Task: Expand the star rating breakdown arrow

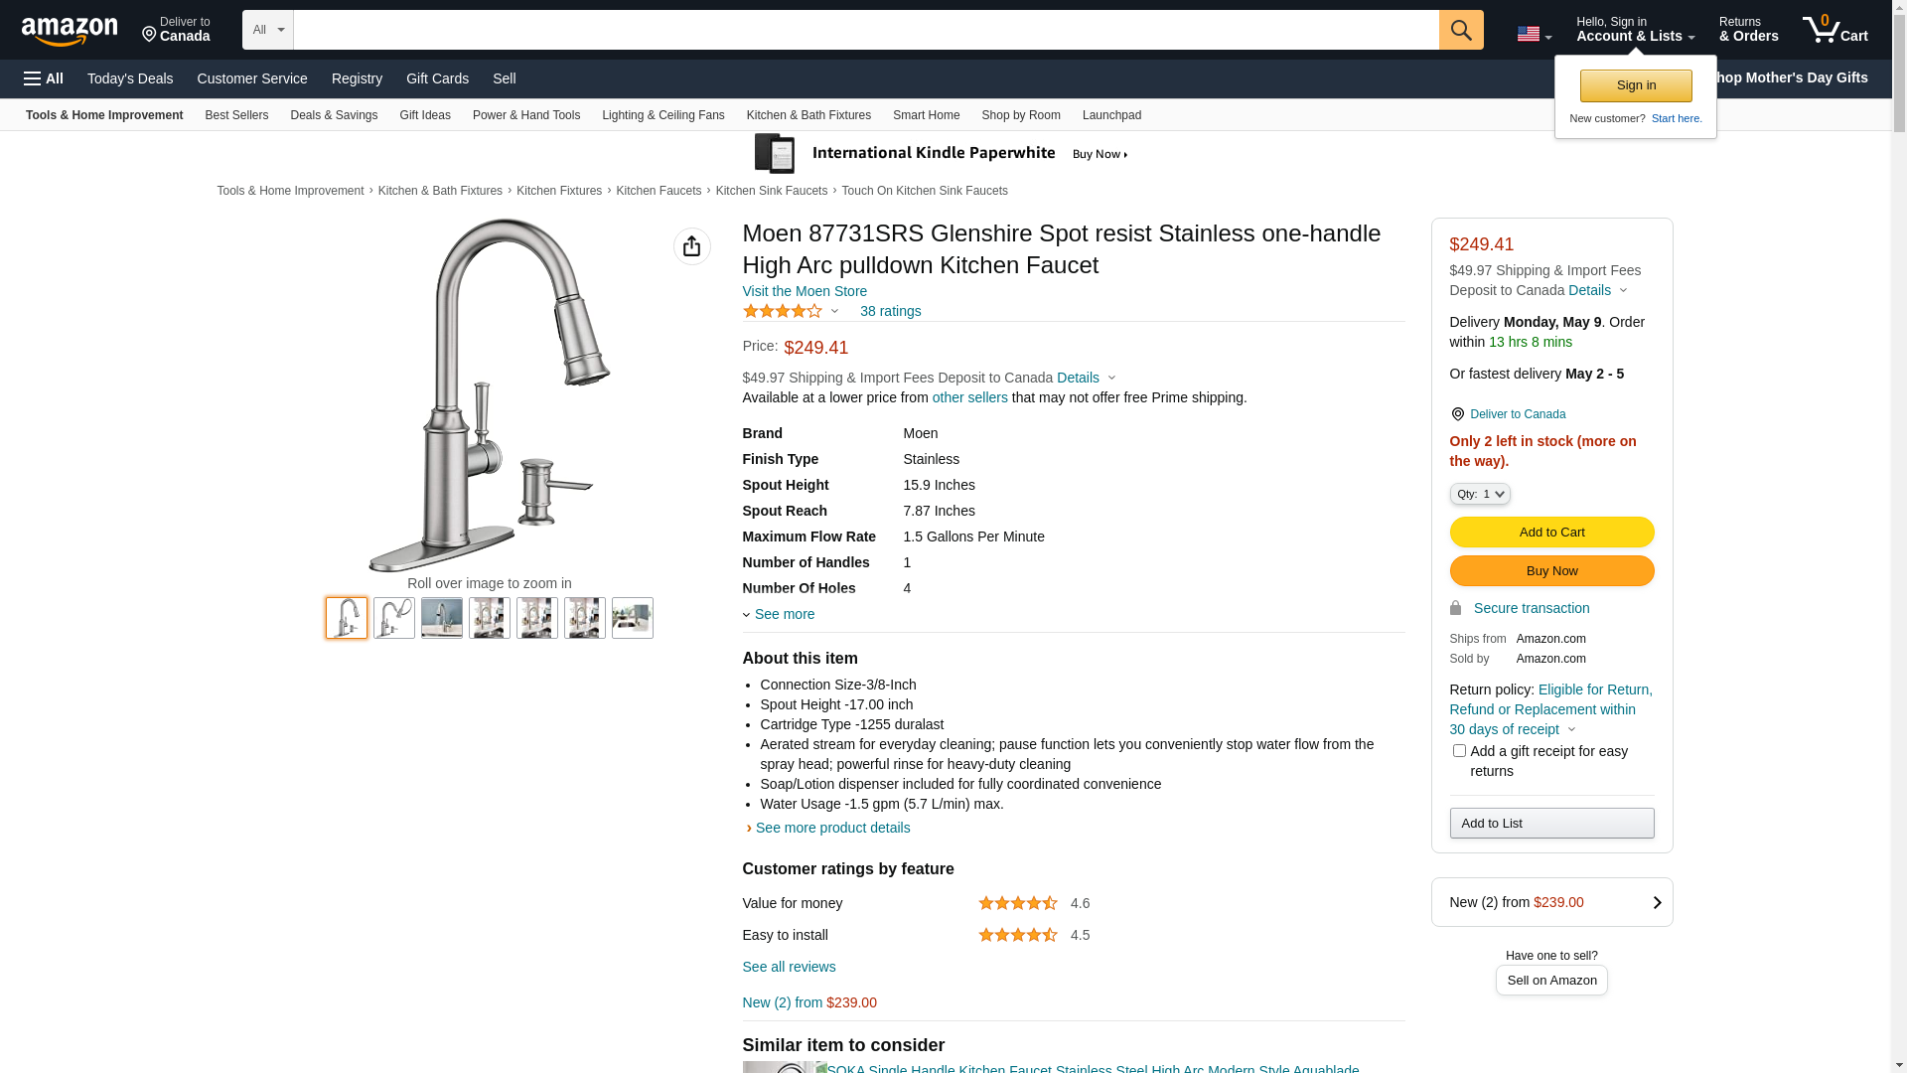Action: 834,312
